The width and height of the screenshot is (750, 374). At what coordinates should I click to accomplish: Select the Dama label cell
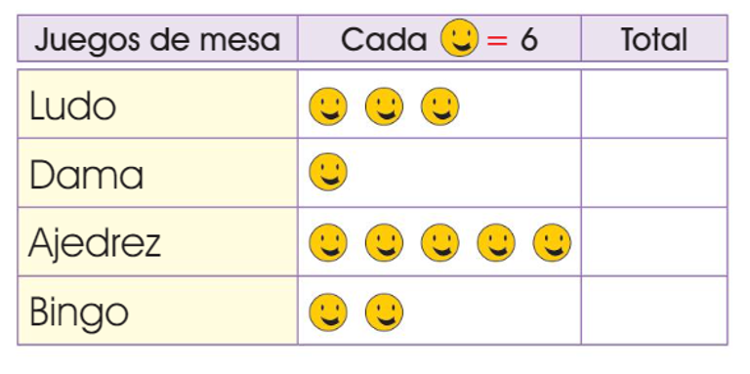pos(158,173)
